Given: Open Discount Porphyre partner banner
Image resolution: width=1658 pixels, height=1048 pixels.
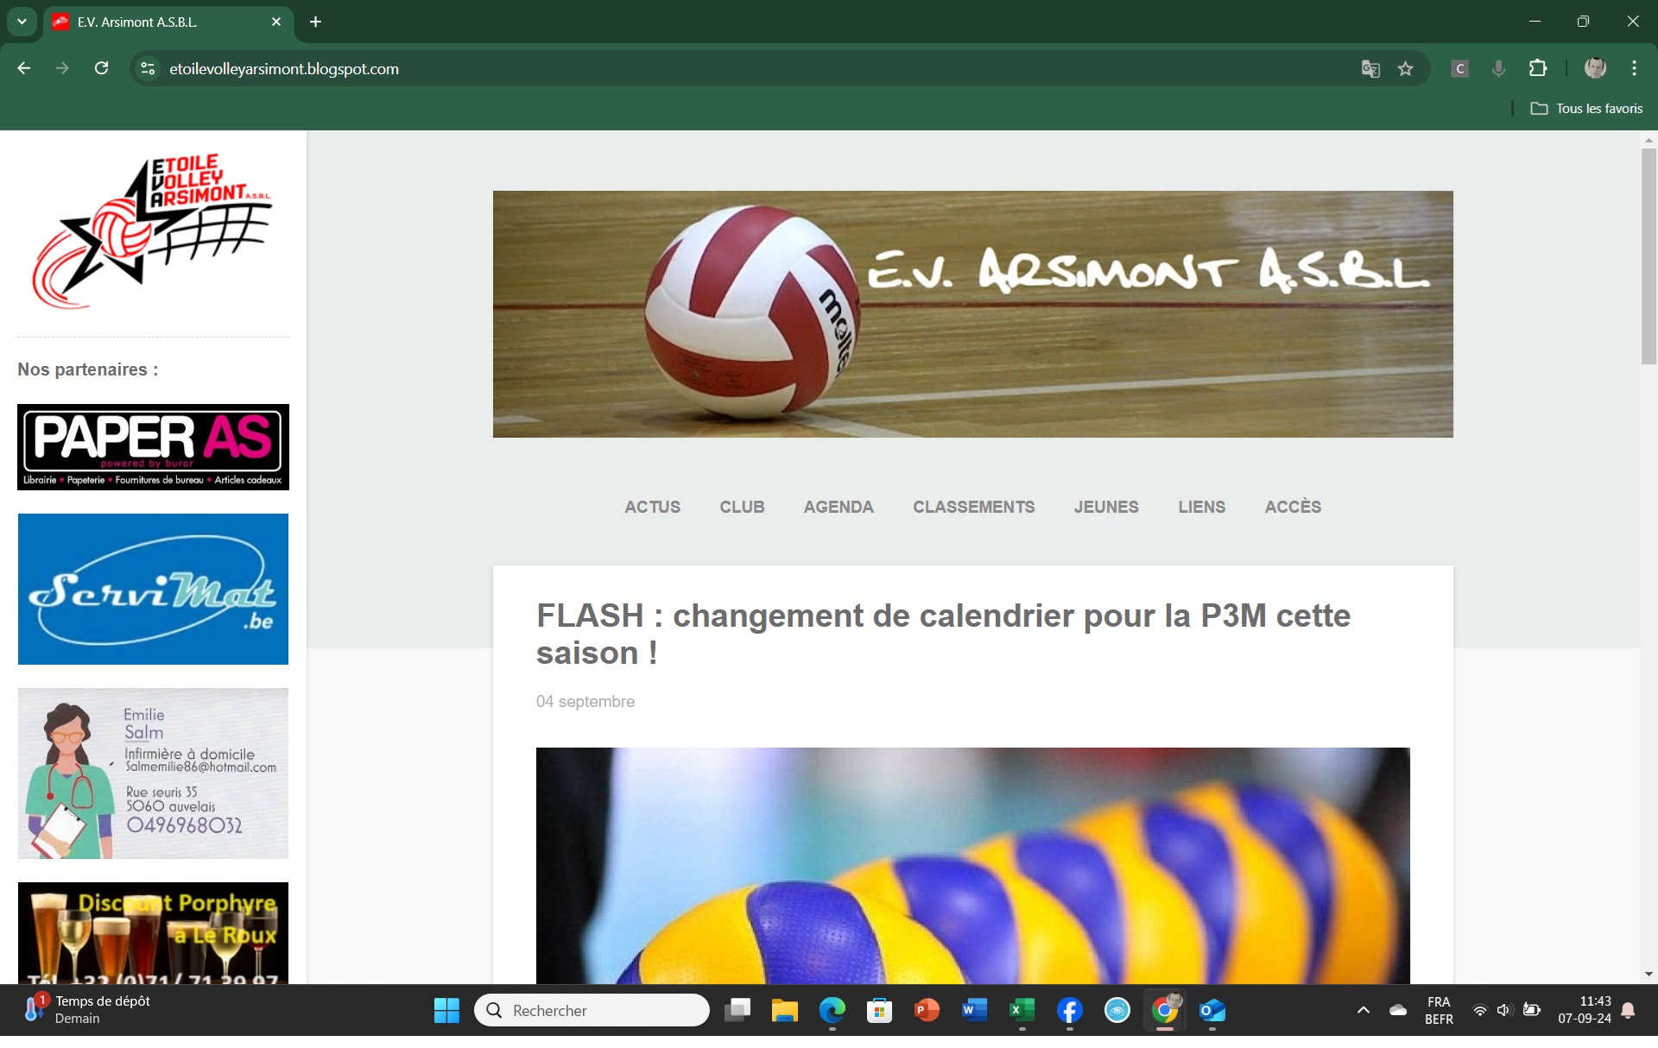Looking at the screenshot, I should (153, 933).
